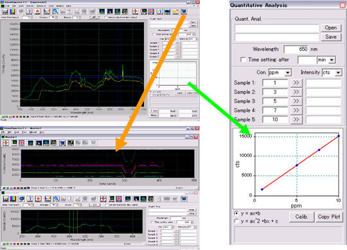Image resolution: width=347 pixels, height=250 pixels.
Task: Click the magnifier zoom icon in top toolbar
Action: coord(55,12)
